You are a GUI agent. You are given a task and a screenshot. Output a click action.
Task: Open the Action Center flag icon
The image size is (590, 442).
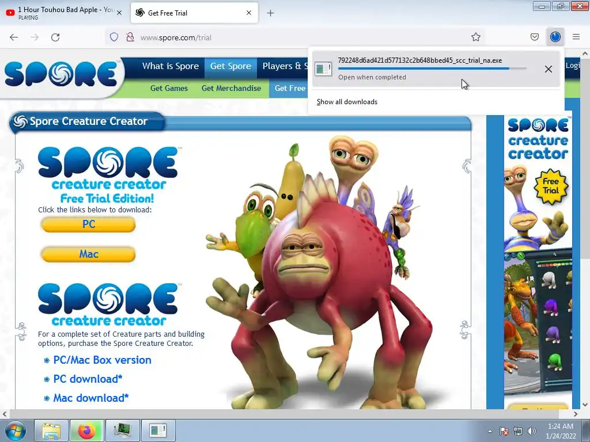tap(504, 431)
